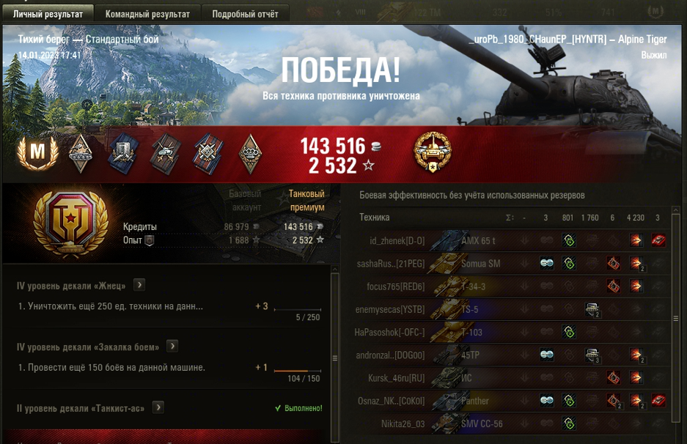687x444 pixels.
Task: Click the assist icon in TS-5 row
Action: click(x=592, y=310)
